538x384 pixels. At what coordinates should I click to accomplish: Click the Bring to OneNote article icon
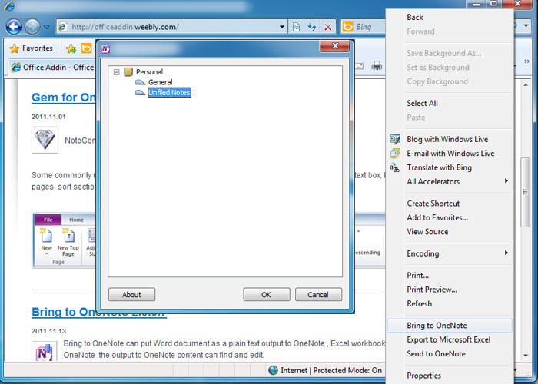(45, 351)
